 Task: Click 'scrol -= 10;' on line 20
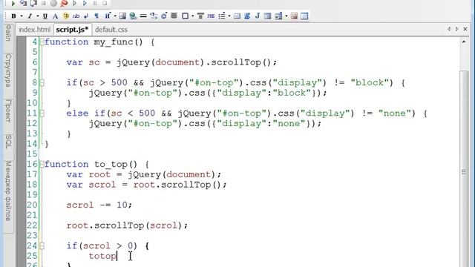point(99,205)
